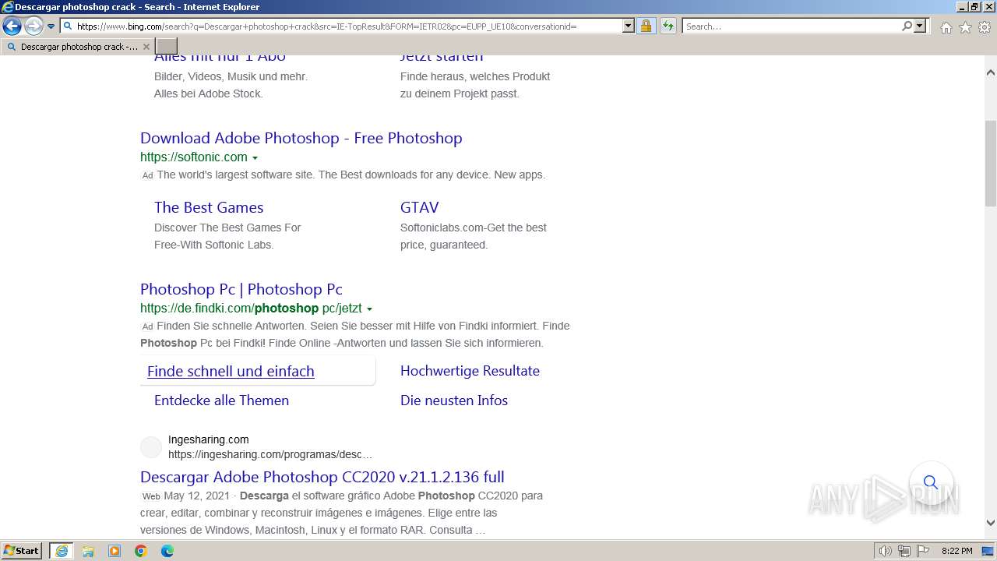Click the ingesharing.com/programas URL
The height and width of the screenshot is (561, 997).
(x=270, y=454)
